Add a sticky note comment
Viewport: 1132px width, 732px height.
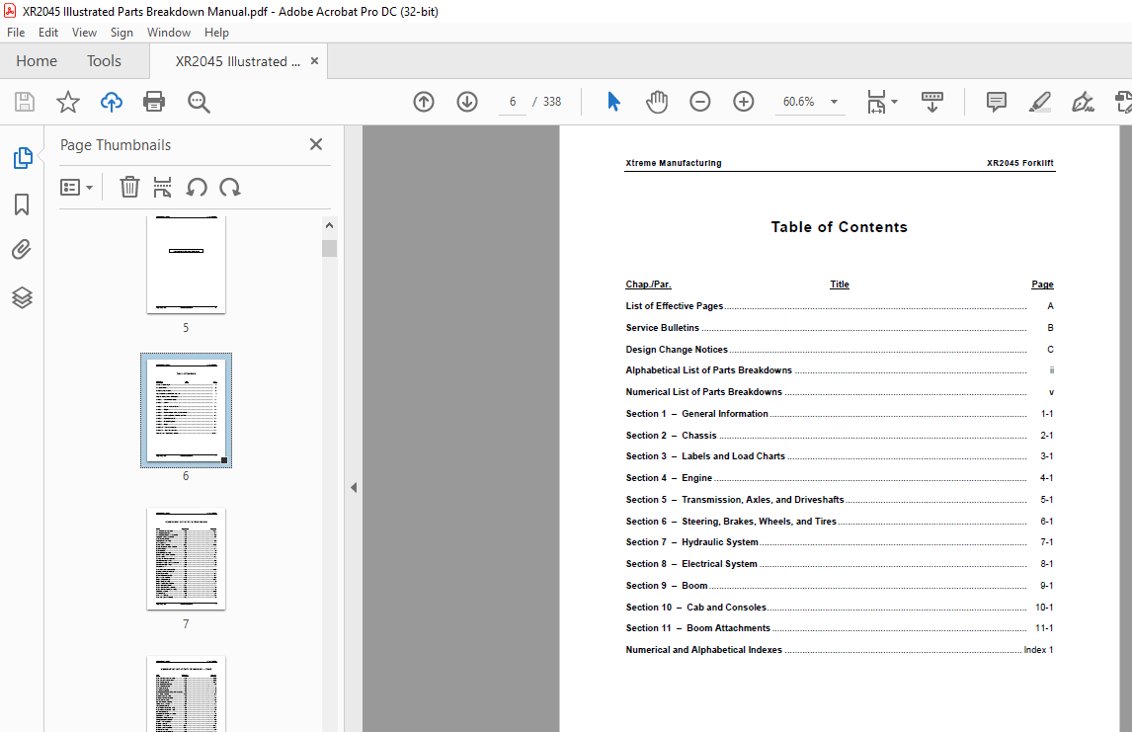997,102
